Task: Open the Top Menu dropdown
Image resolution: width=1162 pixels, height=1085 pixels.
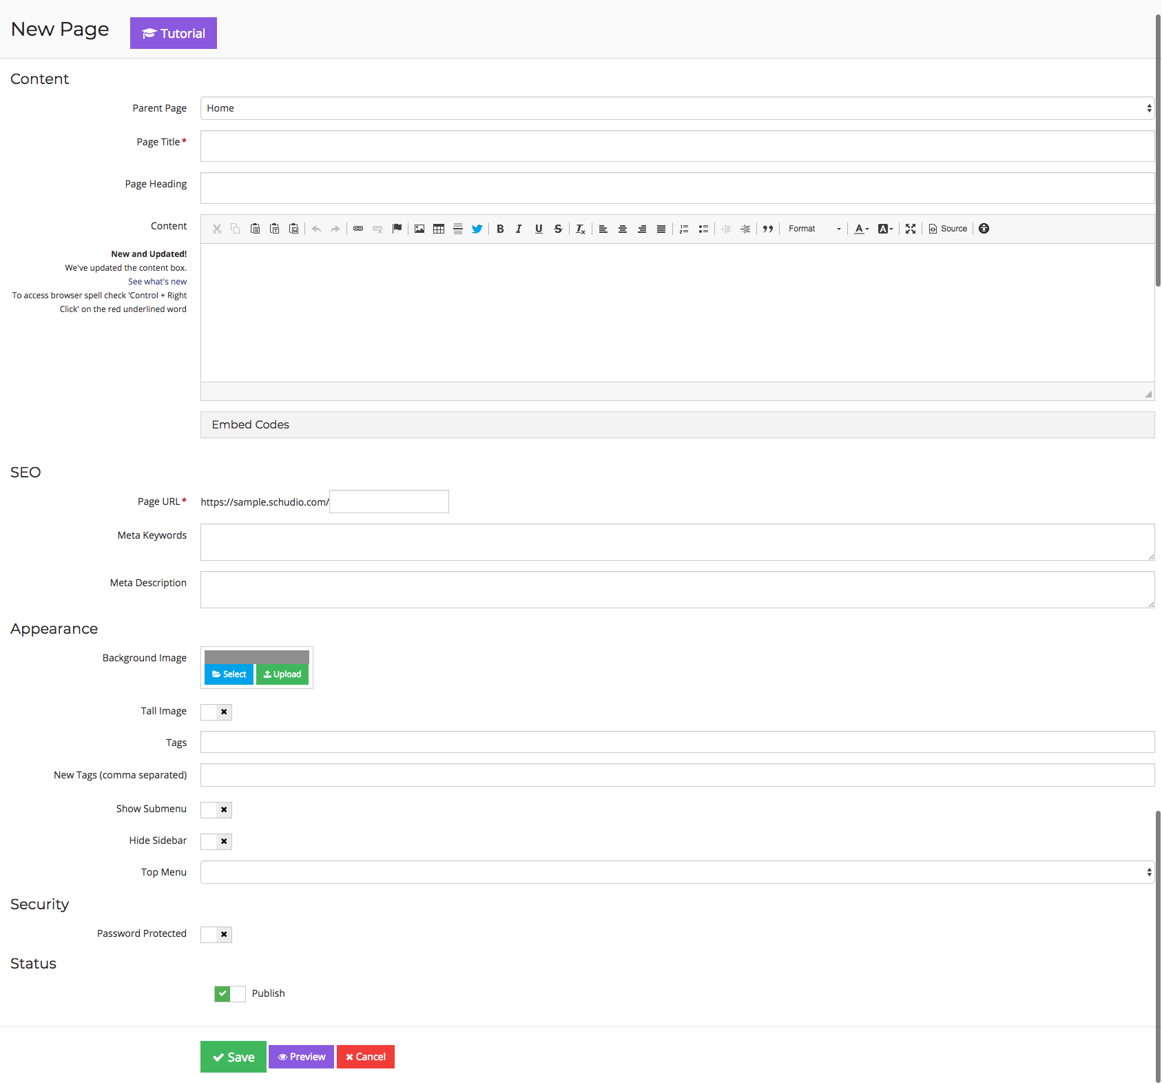Action: pos(676,872)
